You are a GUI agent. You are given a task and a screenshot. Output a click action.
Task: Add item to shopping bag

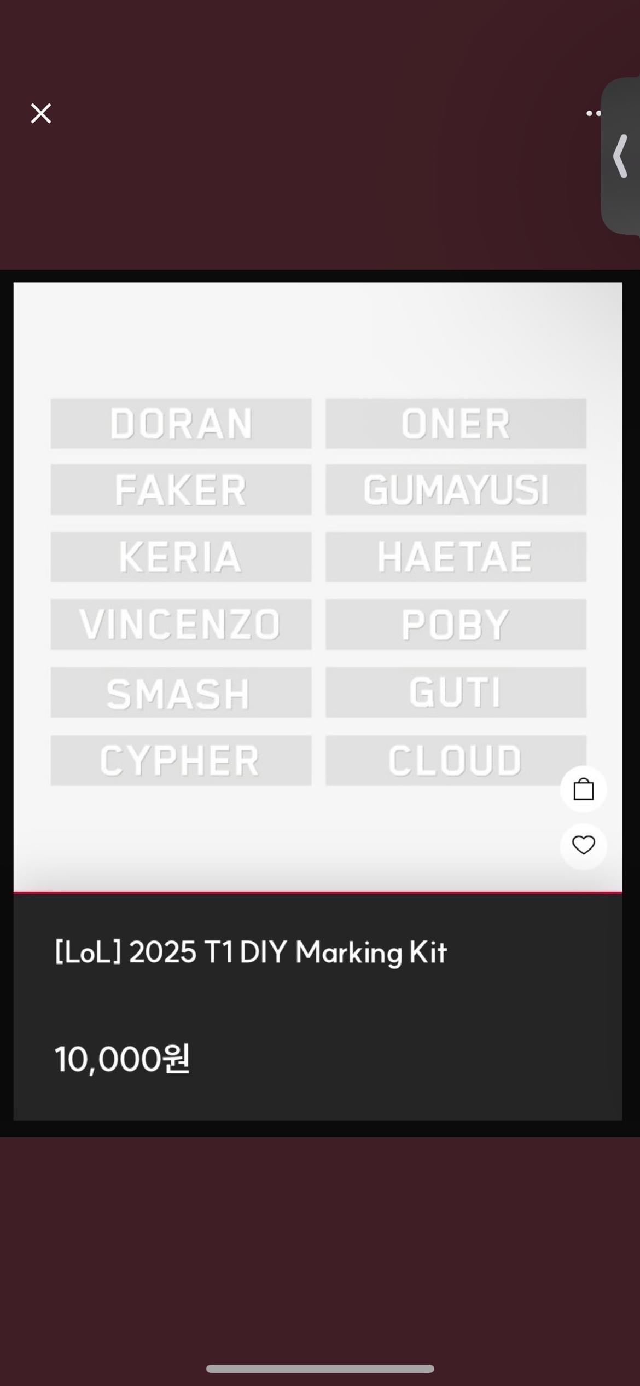click(x=583, y=789)
